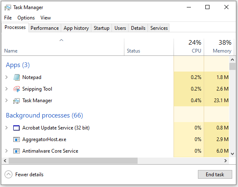Screen dimensions: 238x187
Task: Select the Task Manager process row icon
Action: (17, 101)
